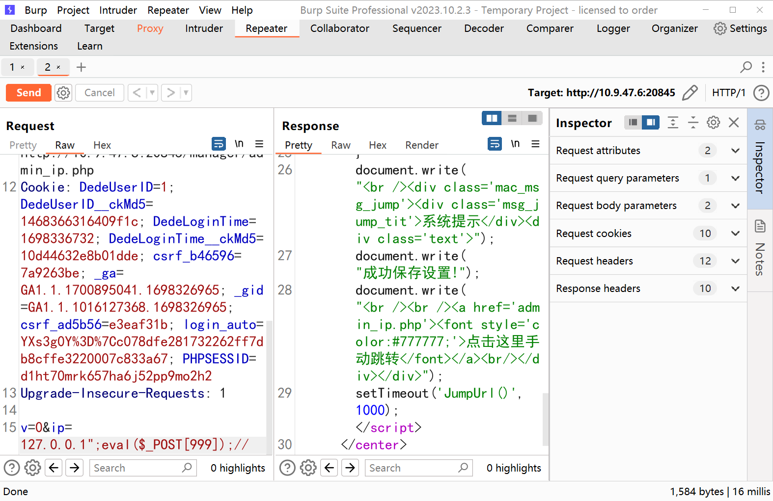
Task: Click the orange Send button
Action: coord(28,93)
